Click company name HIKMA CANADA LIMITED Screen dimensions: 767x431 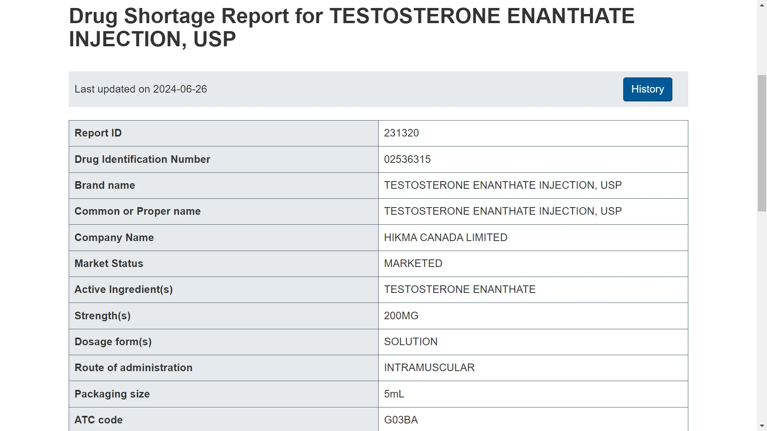pos(445,238)
